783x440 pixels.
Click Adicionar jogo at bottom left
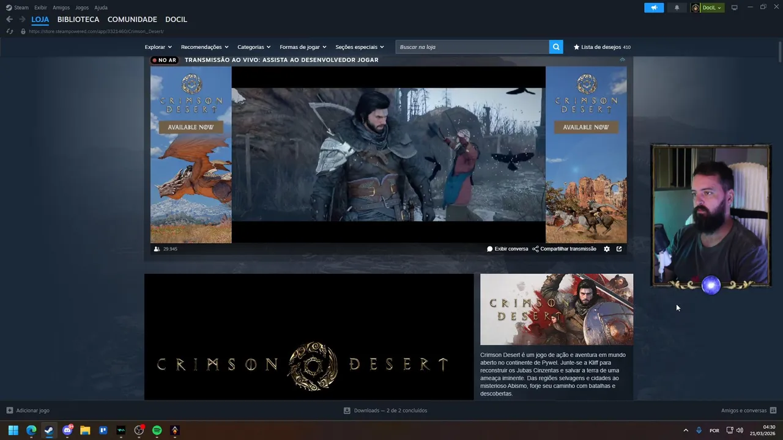point(28,411)
